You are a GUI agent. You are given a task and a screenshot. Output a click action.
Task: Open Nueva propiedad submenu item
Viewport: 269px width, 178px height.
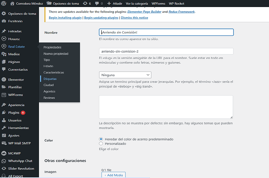tap(56, 53)
